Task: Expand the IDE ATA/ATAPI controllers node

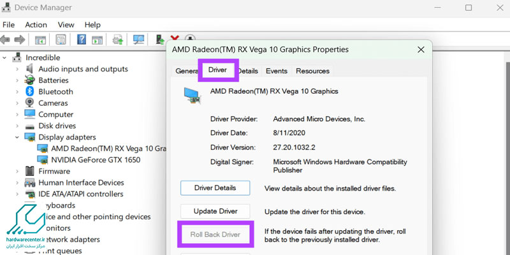Action: click(x=17, y=194)
